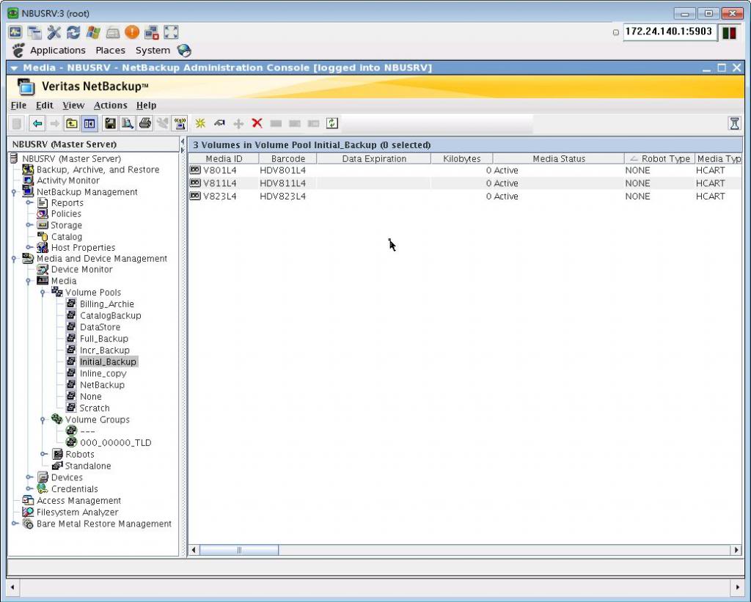Sort by Robot Type column header

pyautogui.click(x=660, y=158)
